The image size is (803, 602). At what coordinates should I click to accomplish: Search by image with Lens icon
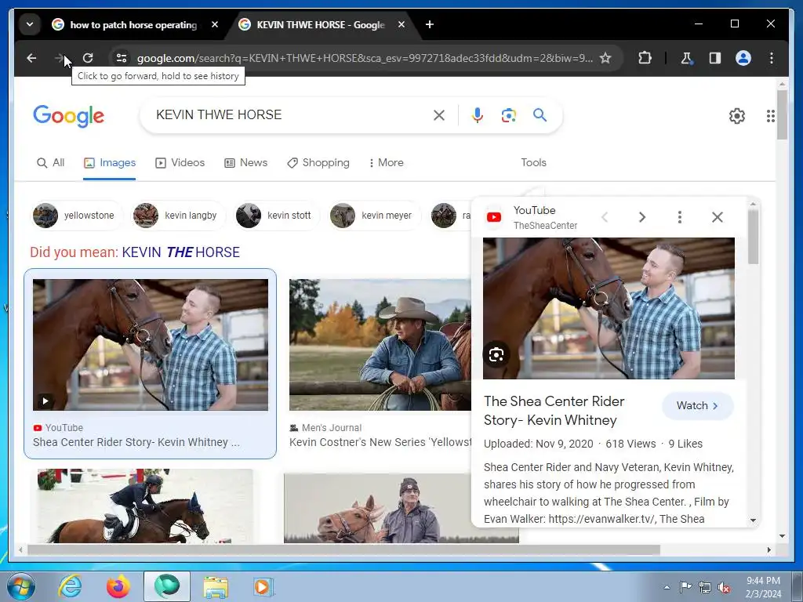pos(508,115)
